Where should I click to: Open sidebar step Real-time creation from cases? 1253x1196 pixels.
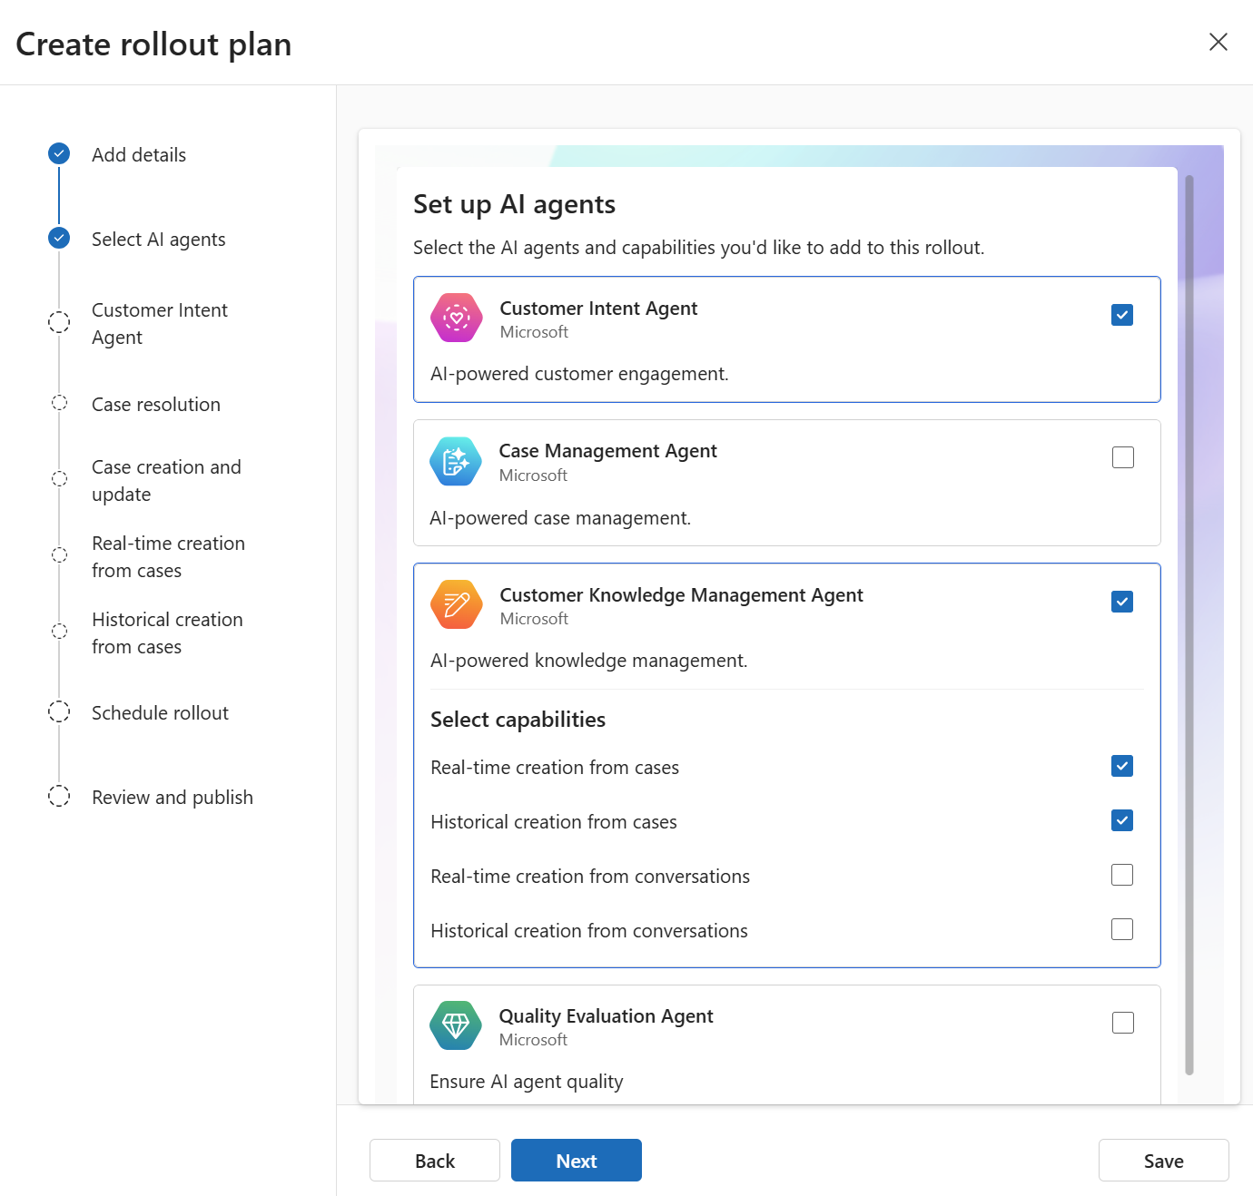click(x=168, y=557)
